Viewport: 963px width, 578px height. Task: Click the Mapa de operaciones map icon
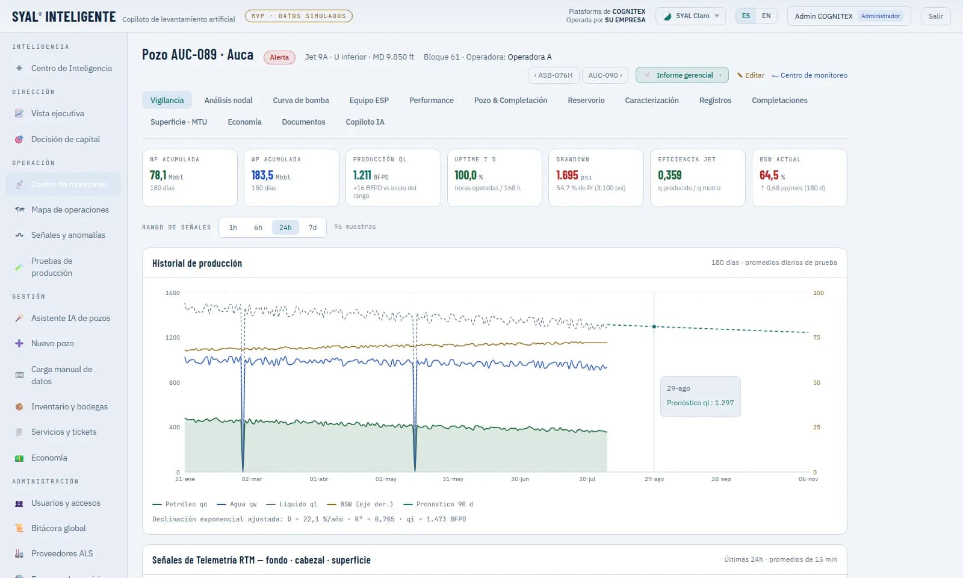pyautogui.click(x=19, y=210)
